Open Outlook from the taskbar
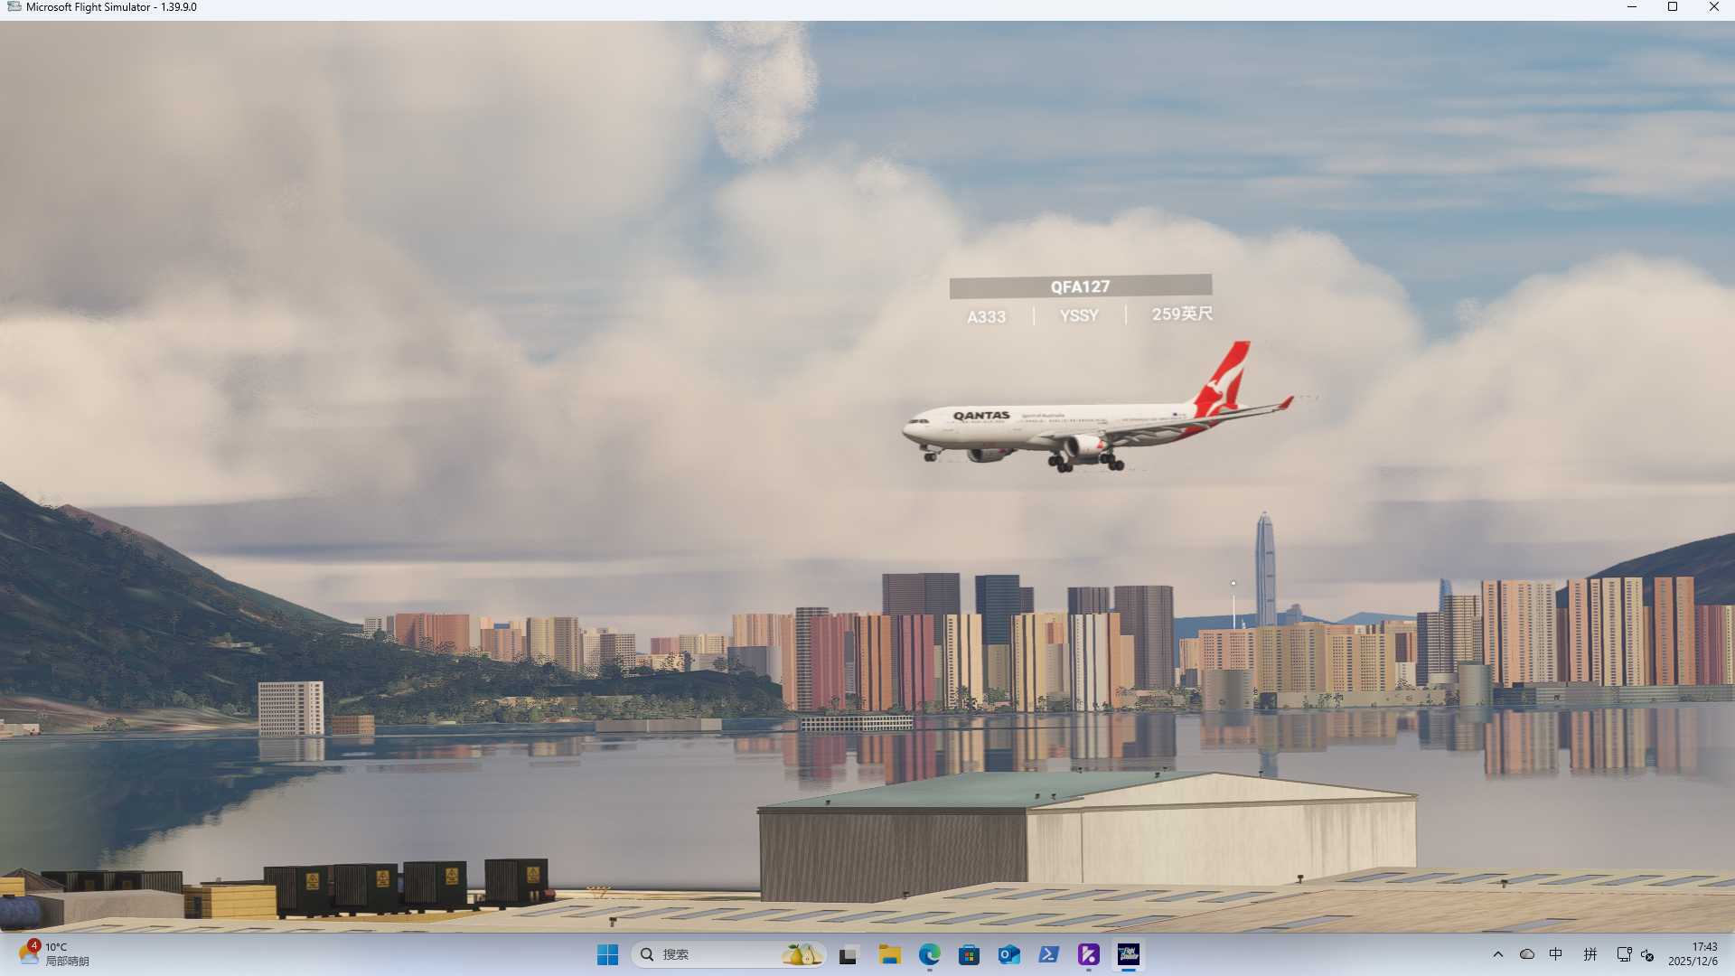 click(1008, 954)
